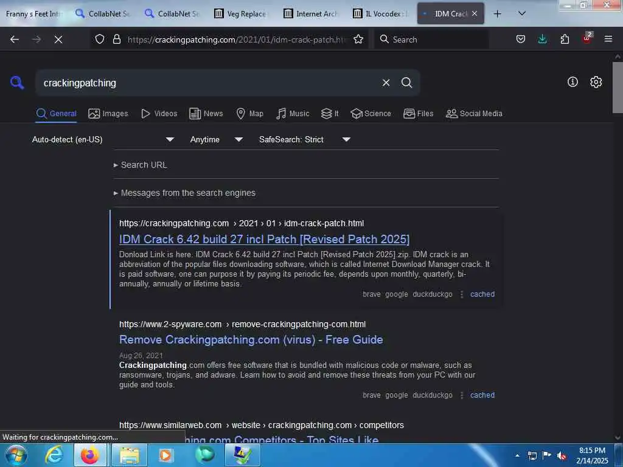Screen dimensions: 623x467
Task: Go back with the browser back arrow
Action: coord(15,40)
